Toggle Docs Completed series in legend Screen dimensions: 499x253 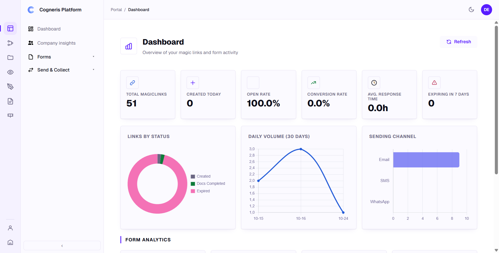208,183
